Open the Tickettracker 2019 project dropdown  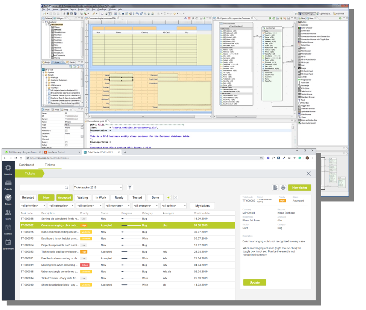(x=98, y=188)
